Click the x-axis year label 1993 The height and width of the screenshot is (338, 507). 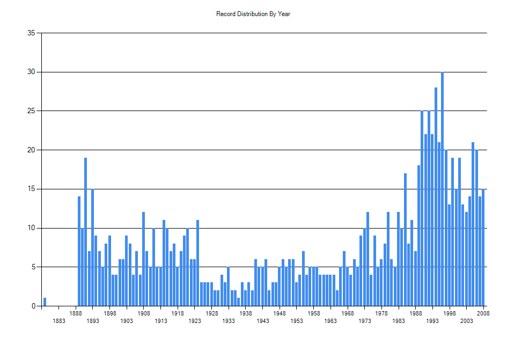point(432,321)
